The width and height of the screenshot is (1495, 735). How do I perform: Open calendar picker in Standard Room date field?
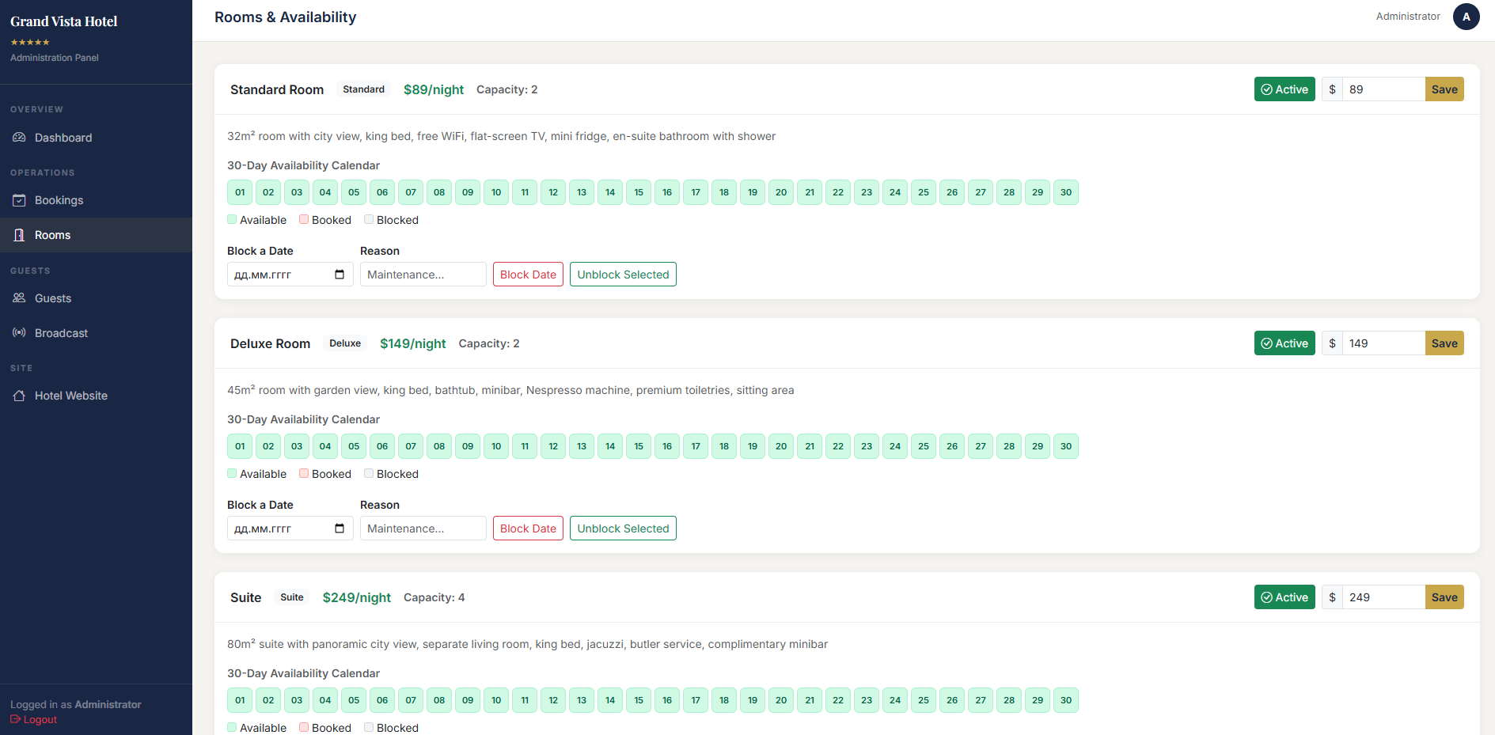[340, 275]
